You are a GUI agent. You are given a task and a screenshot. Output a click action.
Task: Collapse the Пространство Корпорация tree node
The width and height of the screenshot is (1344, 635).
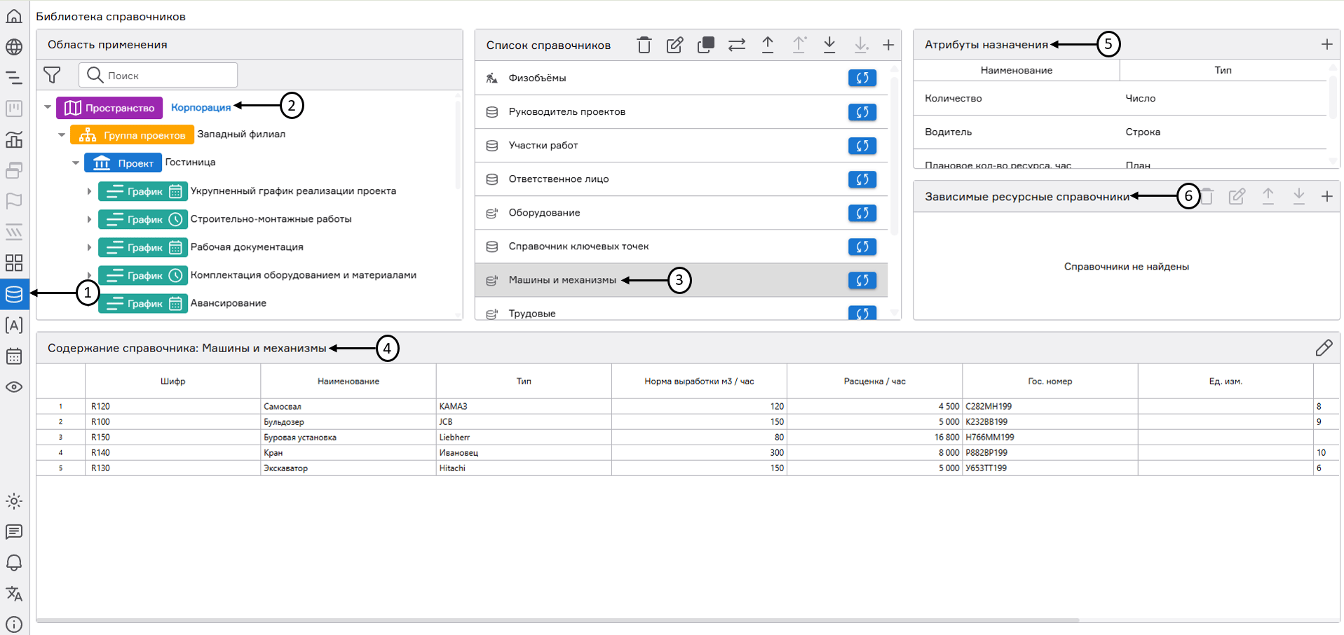click(x=48, y=107)
